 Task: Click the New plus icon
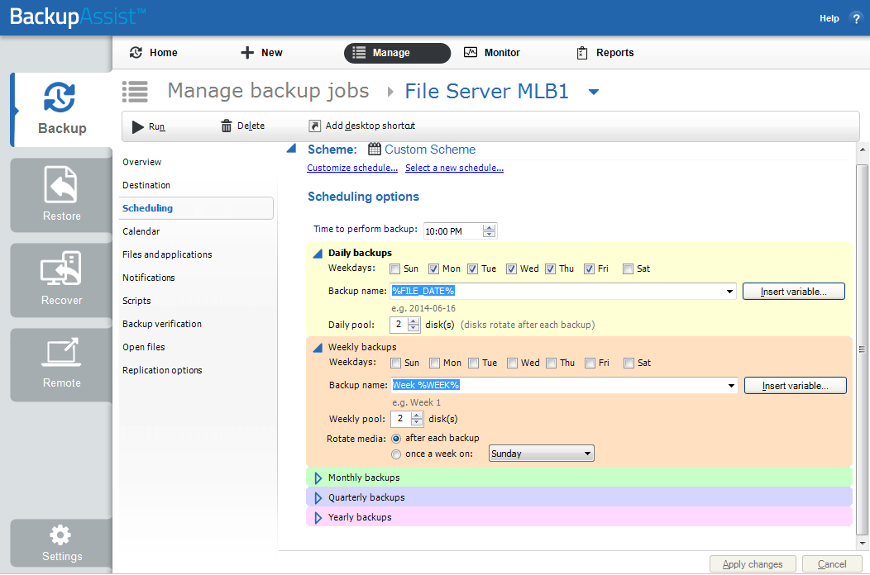[x=247, y=53]
